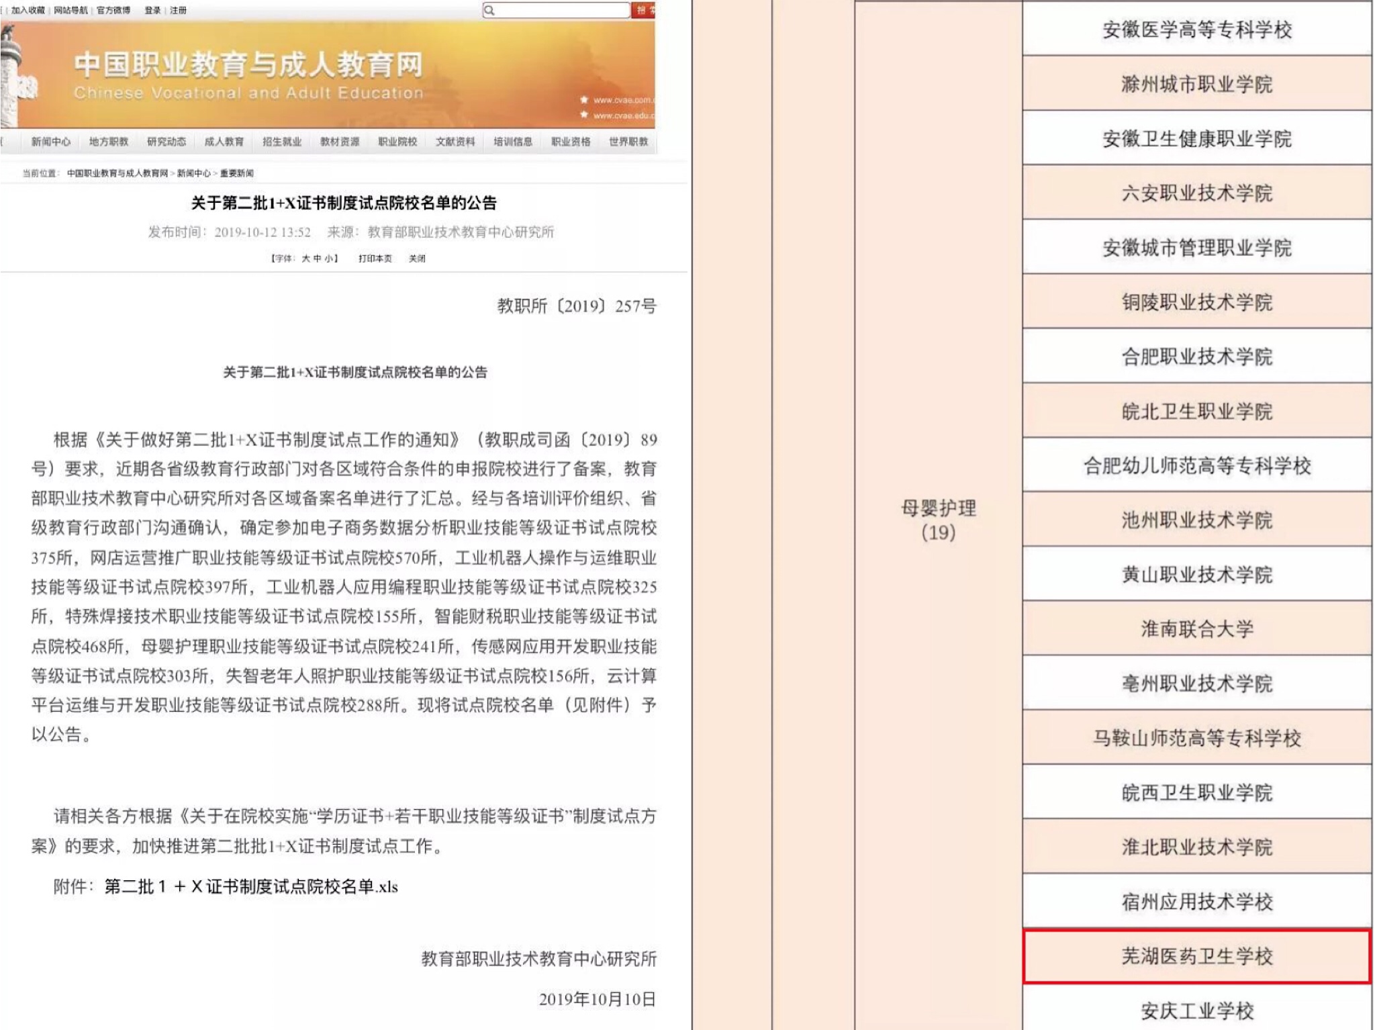Open the 文献资料 navigation menu item

click(x=455, y=142)
